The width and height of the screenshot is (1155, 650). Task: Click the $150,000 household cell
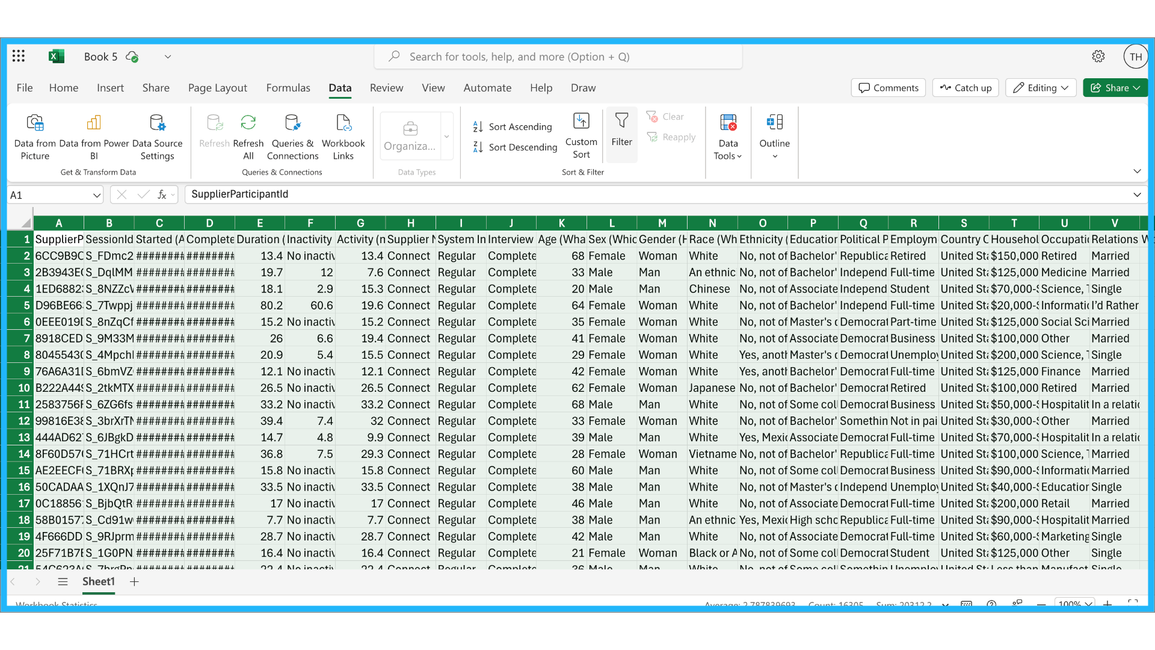click(1014, 256)
